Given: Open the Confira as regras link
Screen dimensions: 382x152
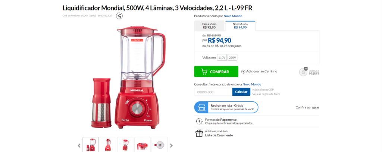Looking at the screenshot, I should pyautogui.click(x=307, y=107).
